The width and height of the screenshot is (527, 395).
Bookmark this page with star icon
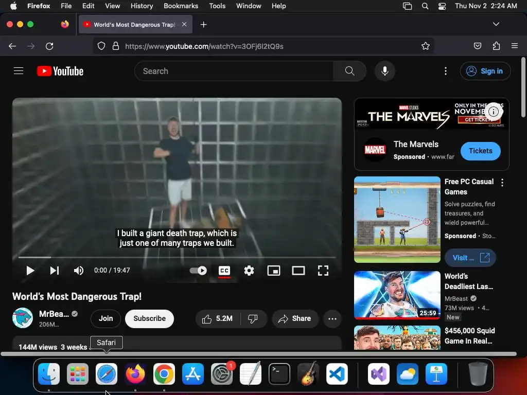point(426,46)
